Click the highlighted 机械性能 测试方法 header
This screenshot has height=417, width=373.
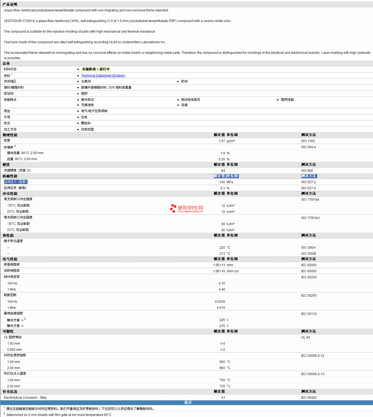(x=309, y=176)
